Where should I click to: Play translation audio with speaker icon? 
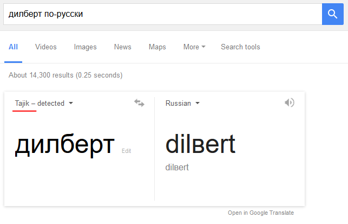(290, 103)
